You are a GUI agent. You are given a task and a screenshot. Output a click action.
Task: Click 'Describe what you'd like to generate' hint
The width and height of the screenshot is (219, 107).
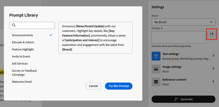pos(171,46)
